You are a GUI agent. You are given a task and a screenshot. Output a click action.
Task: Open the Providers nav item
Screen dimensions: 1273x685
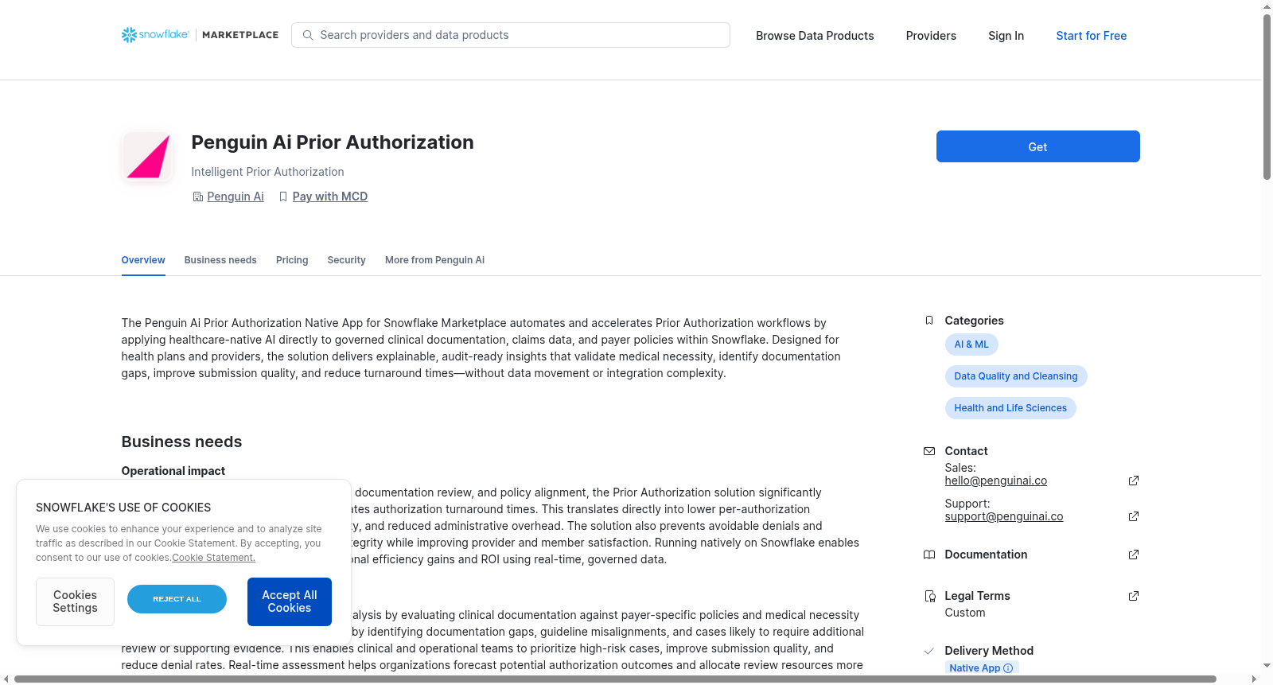pos(931,36)
